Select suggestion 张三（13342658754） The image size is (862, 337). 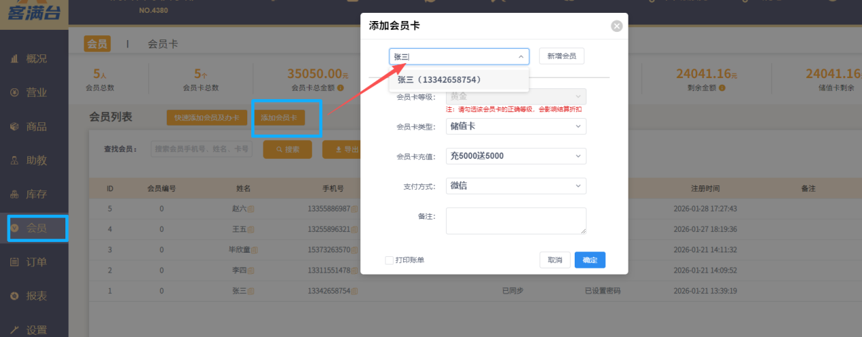coord(459,80)
